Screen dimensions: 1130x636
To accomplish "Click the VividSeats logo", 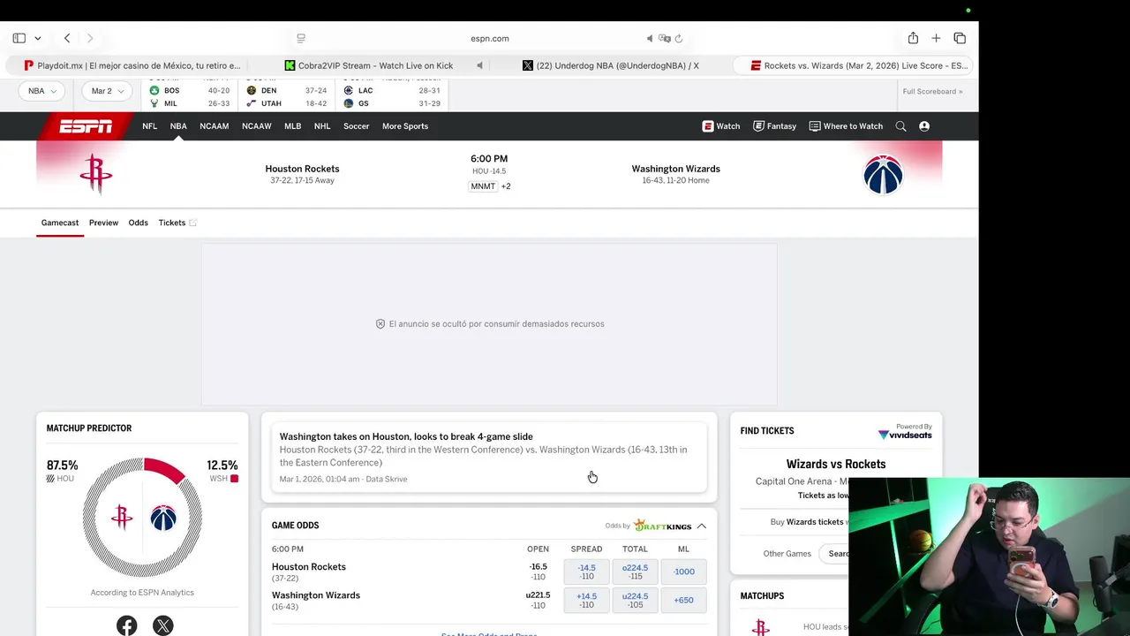I will (905, 435).
